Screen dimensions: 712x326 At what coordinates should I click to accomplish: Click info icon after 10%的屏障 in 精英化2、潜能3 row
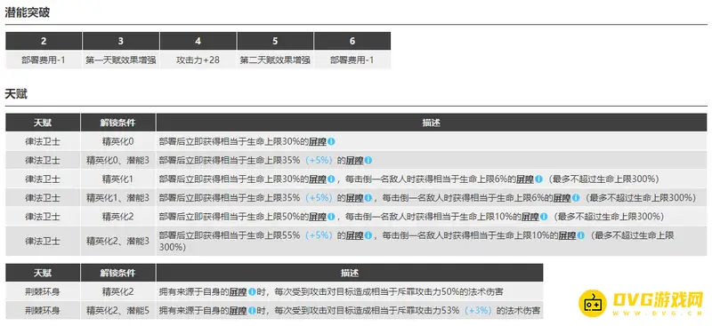(580, 235)
